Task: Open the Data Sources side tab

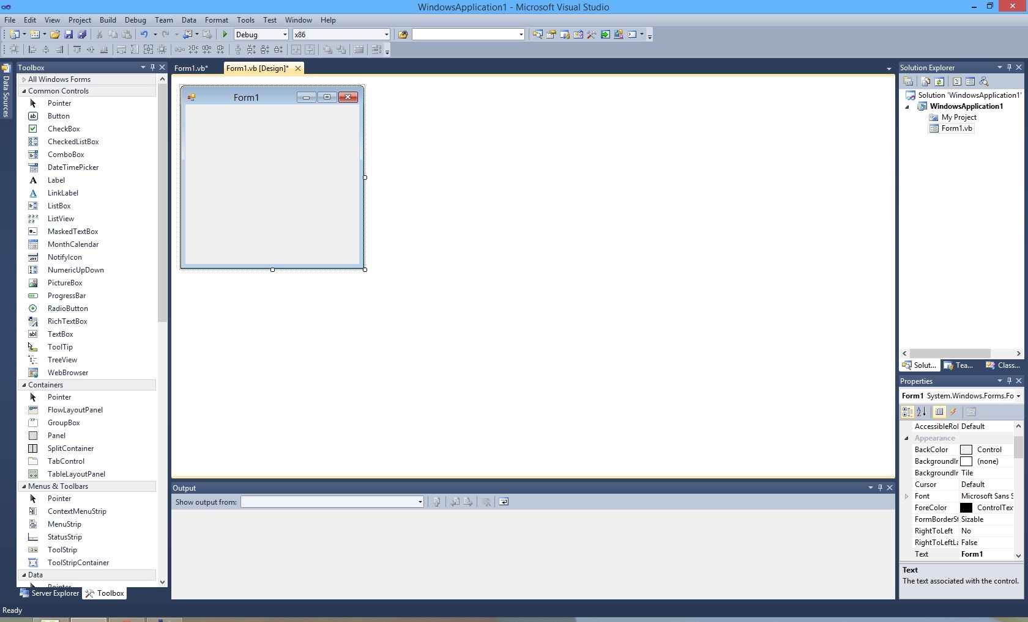Action: click(x=6, y=91)
